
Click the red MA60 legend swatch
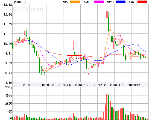tap(142, 2)
